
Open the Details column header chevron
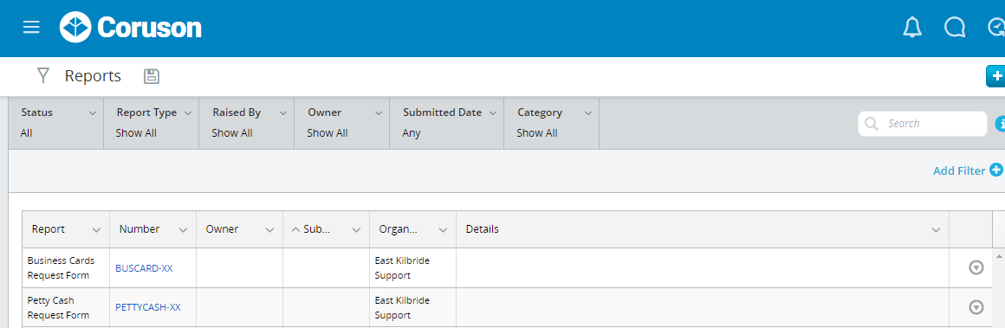pos(937,230)
